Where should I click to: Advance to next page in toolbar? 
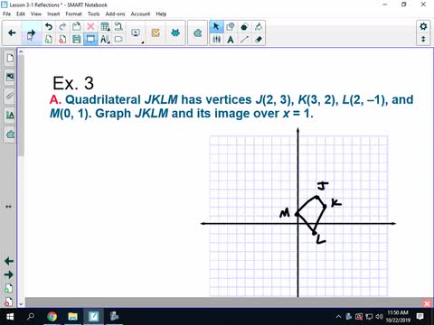click(31, 32)
